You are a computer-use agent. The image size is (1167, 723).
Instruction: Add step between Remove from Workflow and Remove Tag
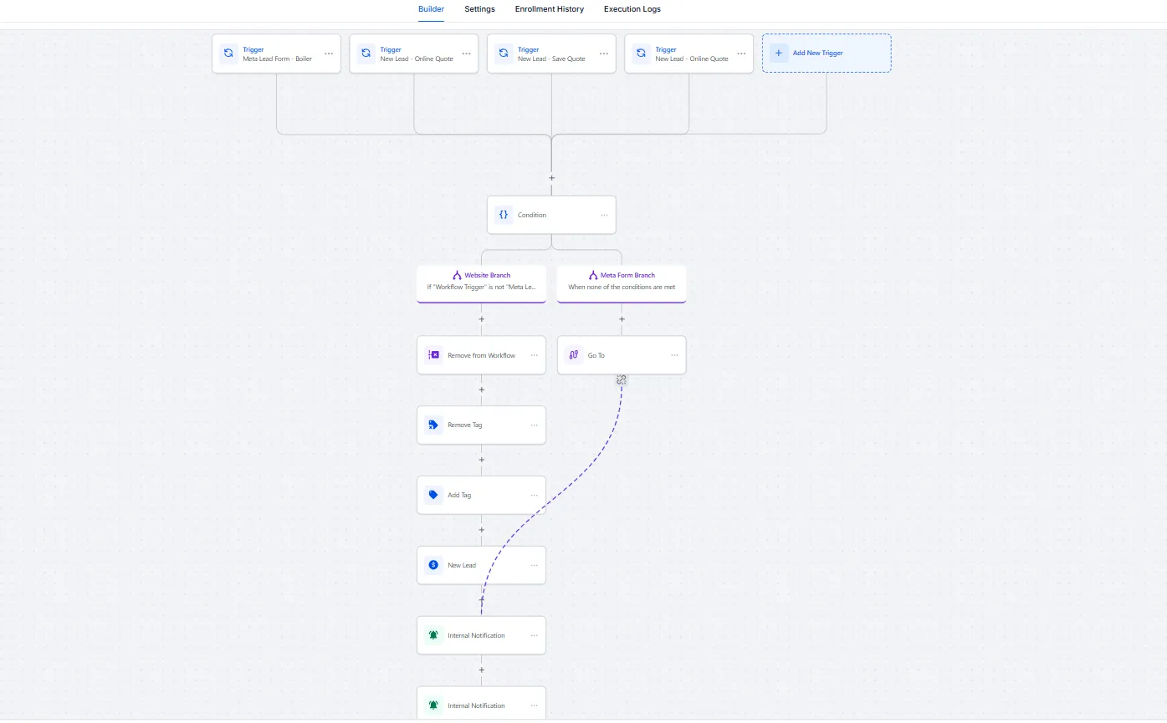(x=482, y=389)
